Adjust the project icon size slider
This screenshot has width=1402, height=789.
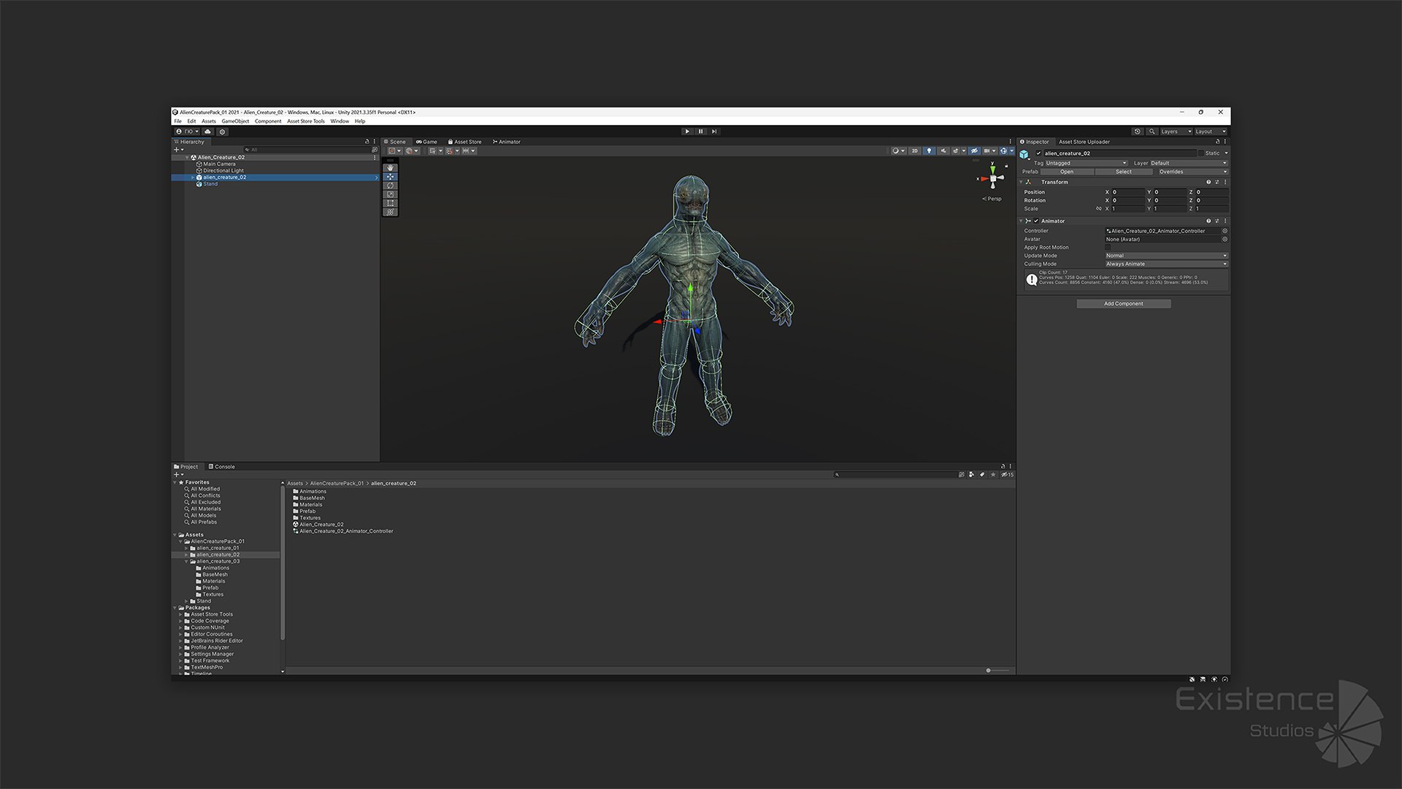click(989, 671)
